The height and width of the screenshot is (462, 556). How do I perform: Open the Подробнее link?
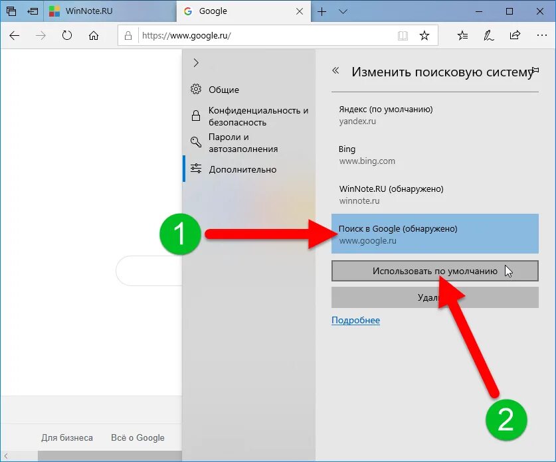(355, 321)
